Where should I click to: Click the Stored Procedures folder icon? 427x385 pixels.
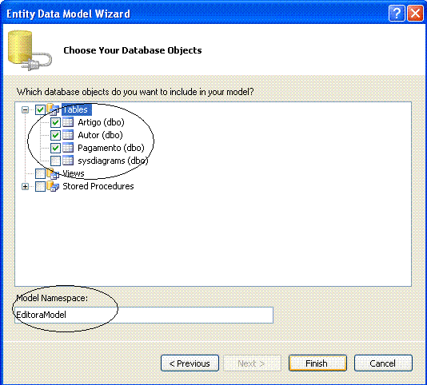(53, 186)
